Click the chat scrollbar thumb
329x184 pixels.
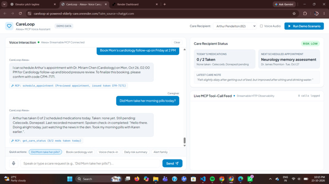coord(185,141)
